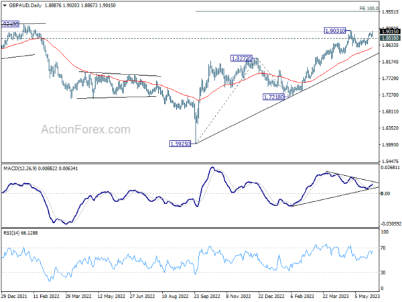Click the 1.72180 price label
Screen dimensions: 402x302
click(273, 97)
